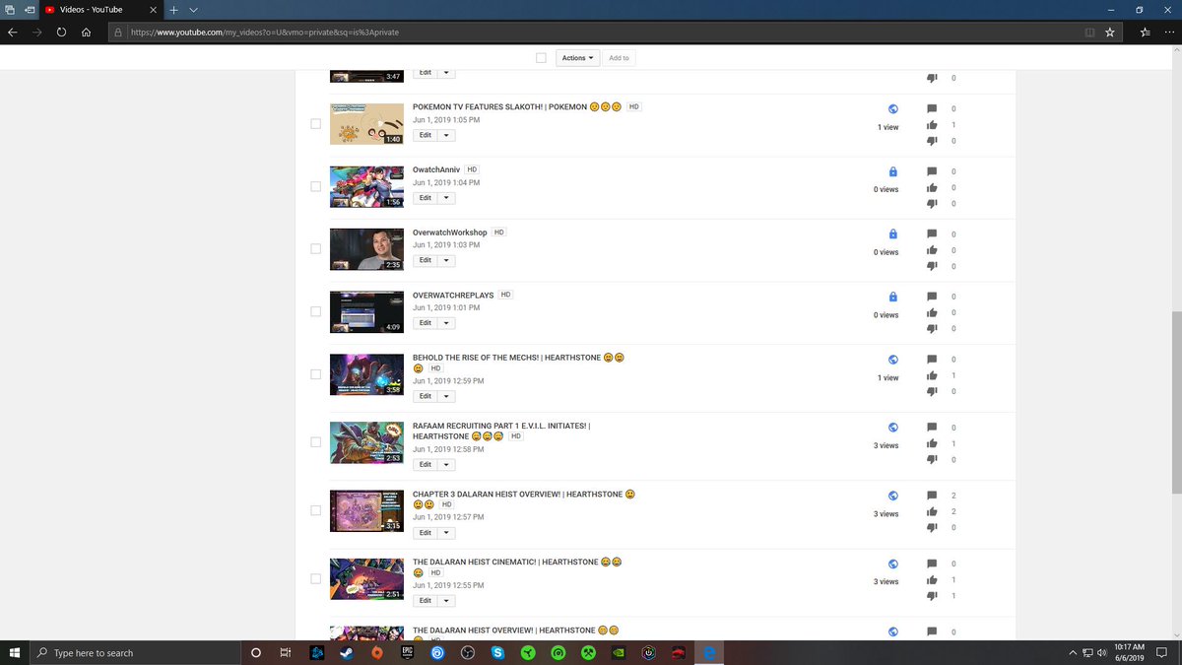
Task: Open a new browser tab
Action: [173, 9]
